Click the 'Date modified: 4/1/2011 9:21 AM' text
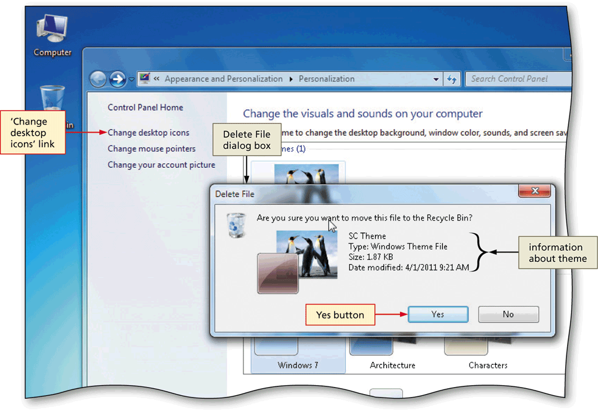The height and width of the screenshot is (411, 598). point(409,267)
